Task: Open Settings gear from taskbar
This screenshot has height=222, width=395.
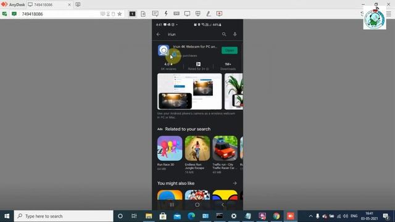Action: (234, 216)
